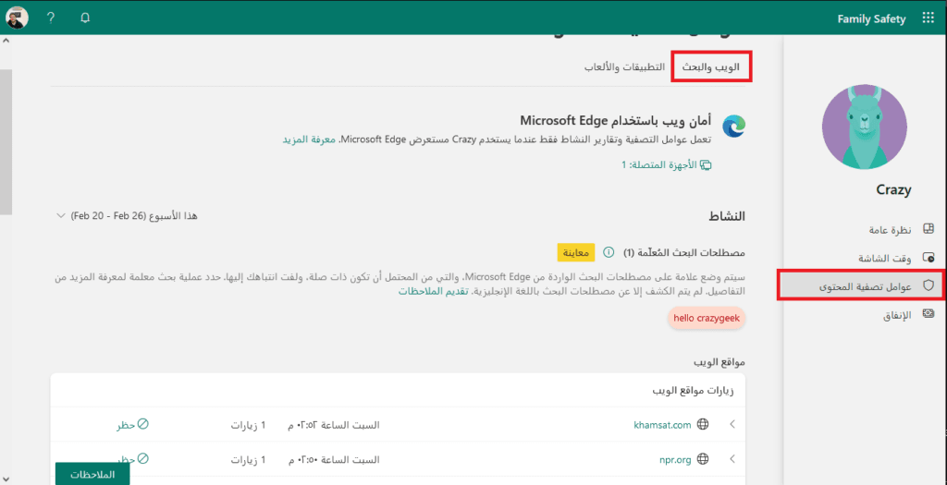
Task: Open the account profile picture
Action: (x=17, y=18)
